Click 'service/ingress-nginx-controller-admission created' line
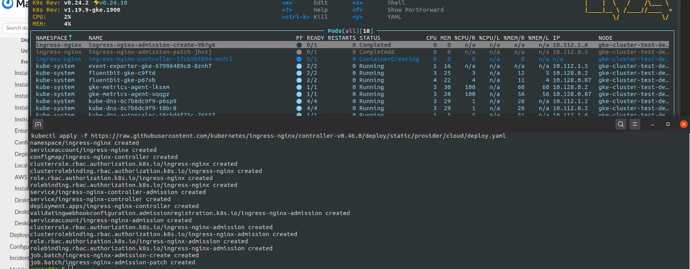This screenshot has height=269, width=690. 118,192
